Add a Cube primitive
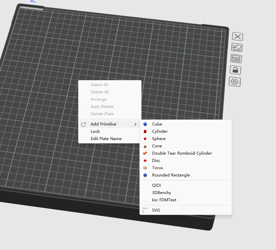276x250 pixels. (x=186, y=124)
